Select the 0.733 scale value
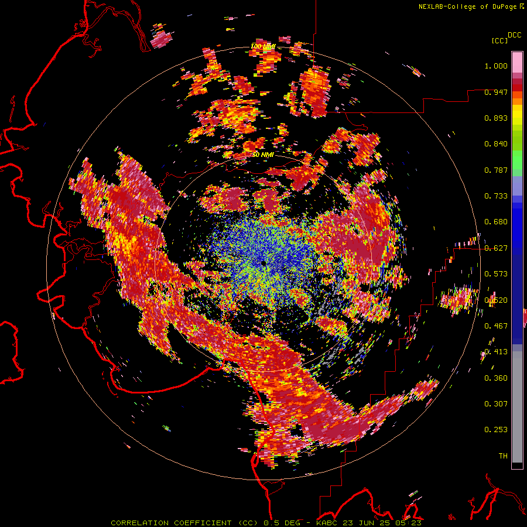 point(496,196)
